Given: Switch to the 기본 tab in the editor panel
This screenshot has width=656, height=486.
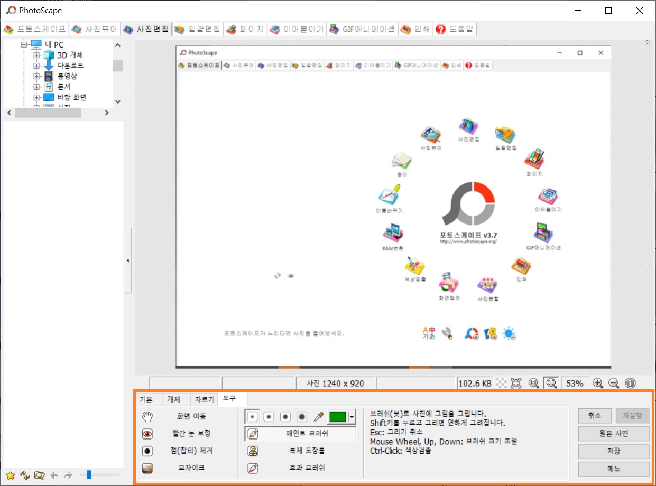Looking at the screenshot, I should 145,399.
